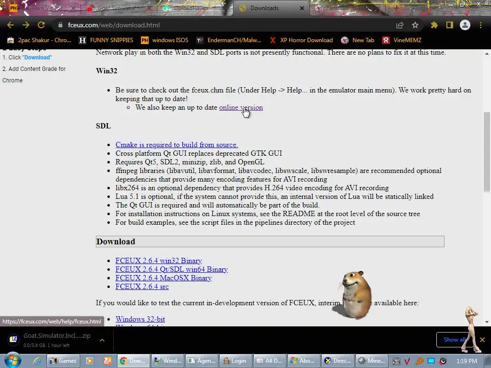Image resolution: width=491 pixels, height=368 pixels.
Task: Share this page using the share icon
Action: coord(400,25)
